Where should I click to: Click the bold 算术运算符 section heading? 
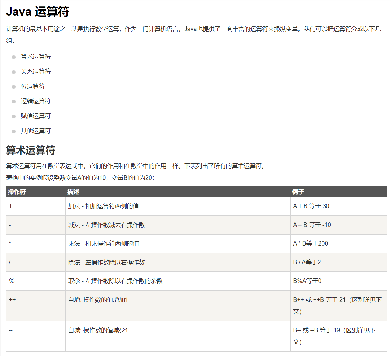[31, 150]
